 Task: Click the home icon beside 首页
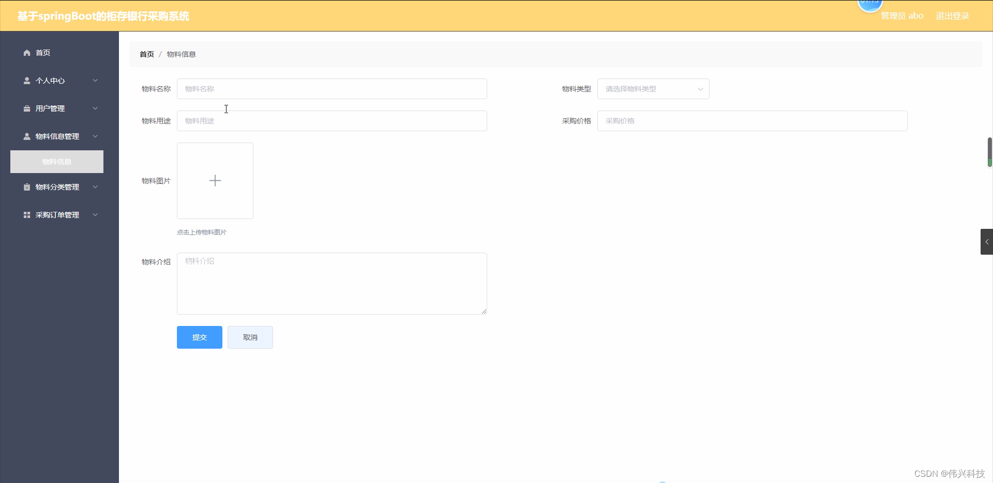click(26, 53)
